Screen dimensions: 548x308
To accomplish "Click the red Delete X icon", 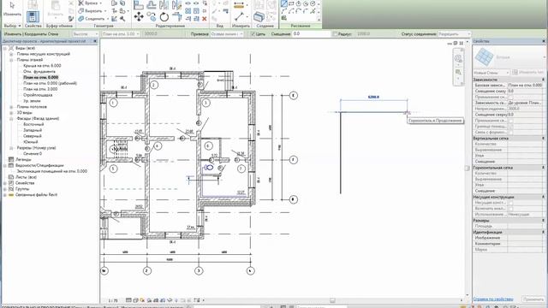I will 205,19.
